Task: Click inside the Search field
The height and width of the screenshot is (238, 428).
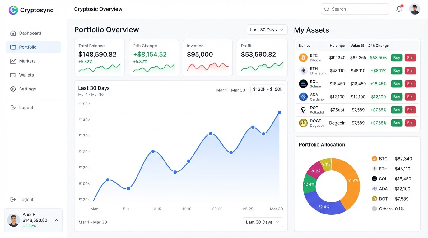Action: pos(355,9)
